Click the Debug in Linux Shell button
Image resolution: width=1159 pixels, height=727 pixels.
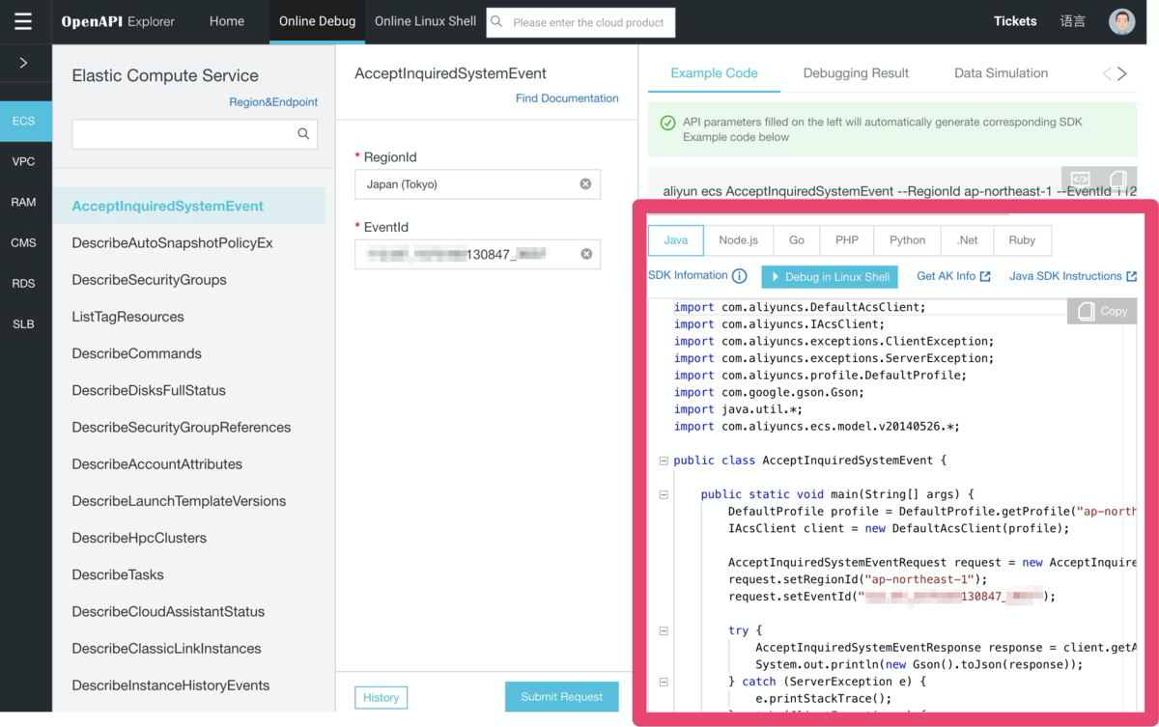click(x=830, y=277)
